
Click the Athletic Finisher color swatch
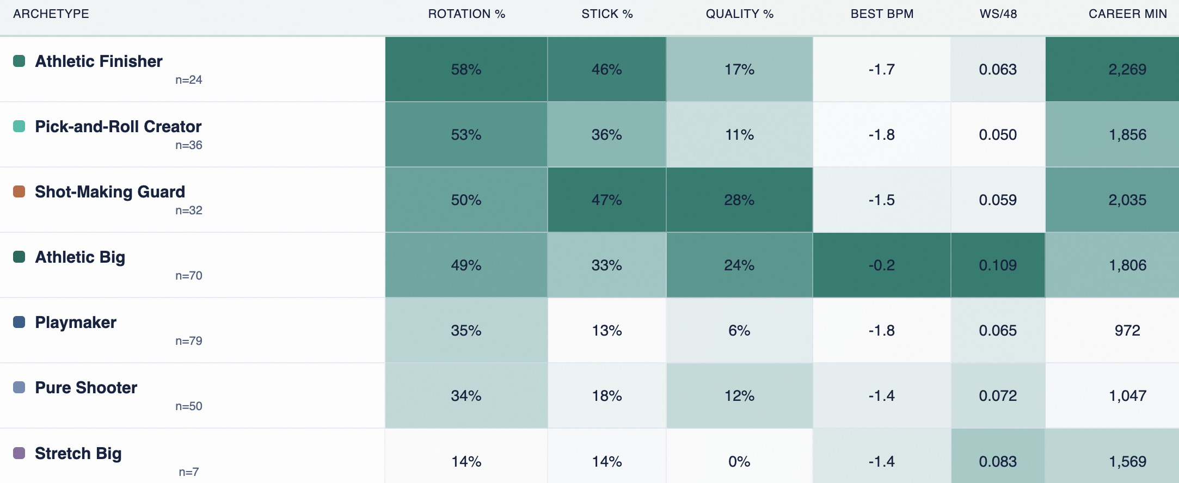(19, 61)
